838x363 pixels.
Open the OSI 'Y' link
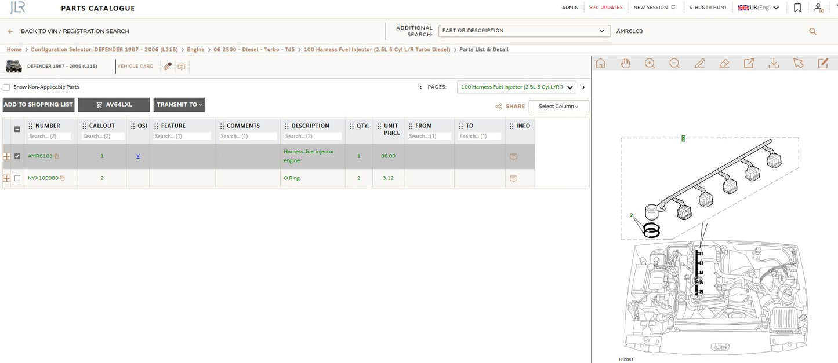tap(138, 156)
